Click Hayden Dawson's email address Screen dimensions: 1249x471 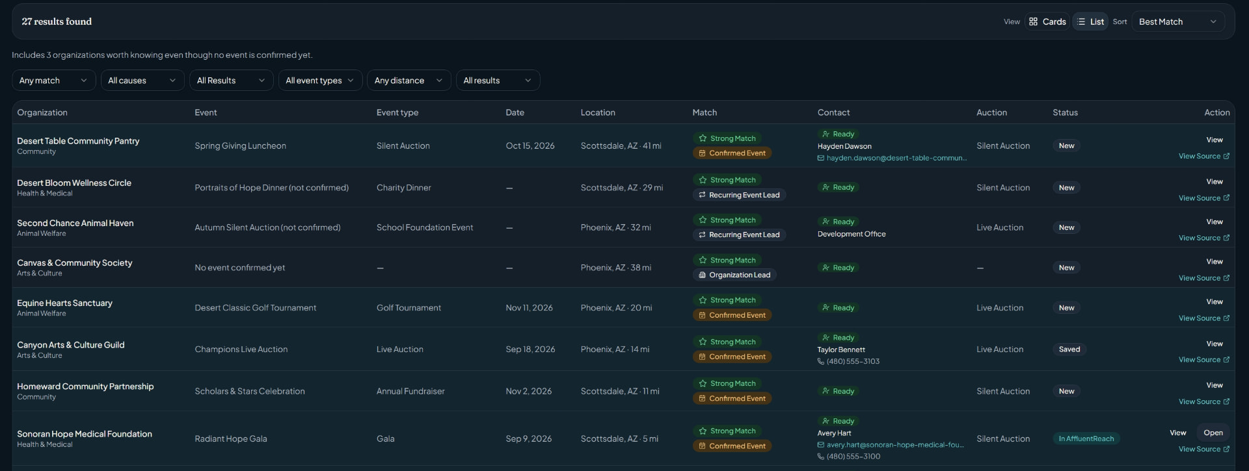click(896, 158)
